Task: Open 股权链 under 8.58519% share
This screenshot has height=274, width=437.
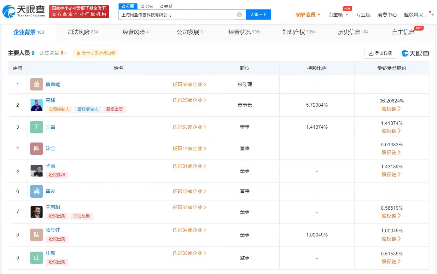Action: pos(391,216)
